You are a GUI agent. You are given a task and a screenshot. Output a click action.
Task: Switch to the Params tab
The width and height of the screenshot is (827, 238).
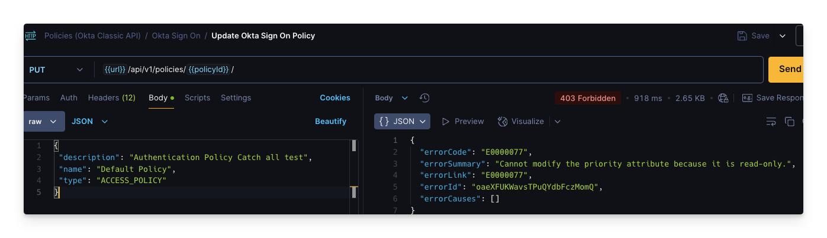[x=37, y=98]
